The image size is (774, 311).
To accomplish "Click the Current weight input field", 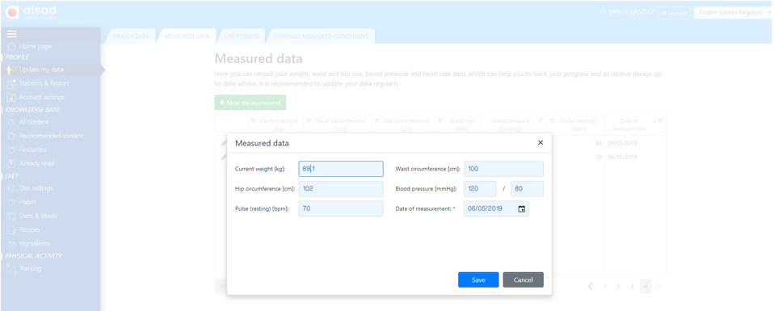I will pyautogui.click(x=341, y=169).
